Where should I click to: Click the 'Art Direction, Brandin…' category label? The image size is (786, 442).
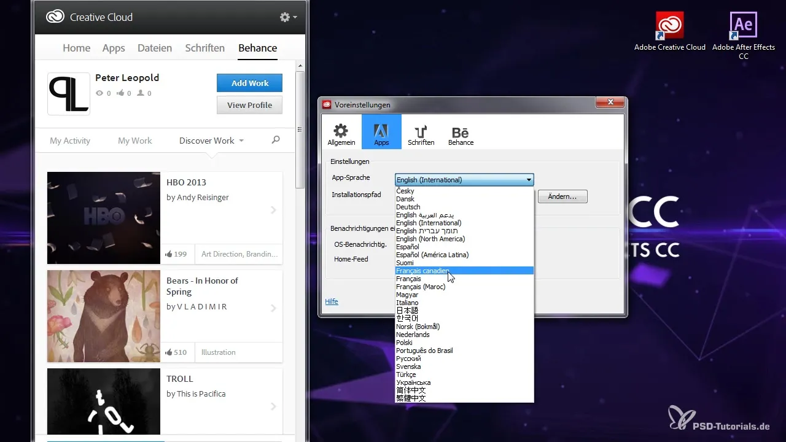[239, 254]
